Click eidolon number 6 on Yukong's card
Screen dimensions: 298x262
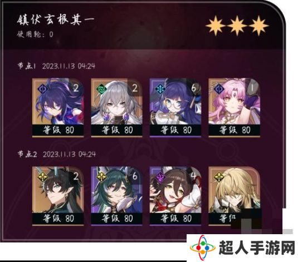pos(135,176)
